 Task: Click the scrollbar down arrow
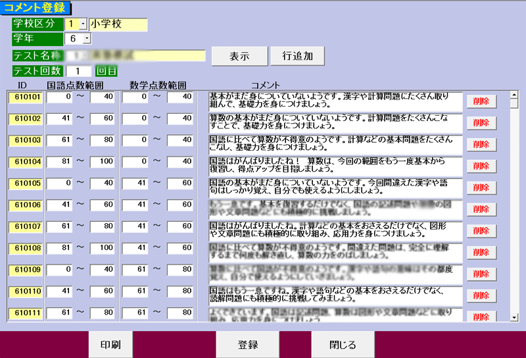click(x=514, y=317)
